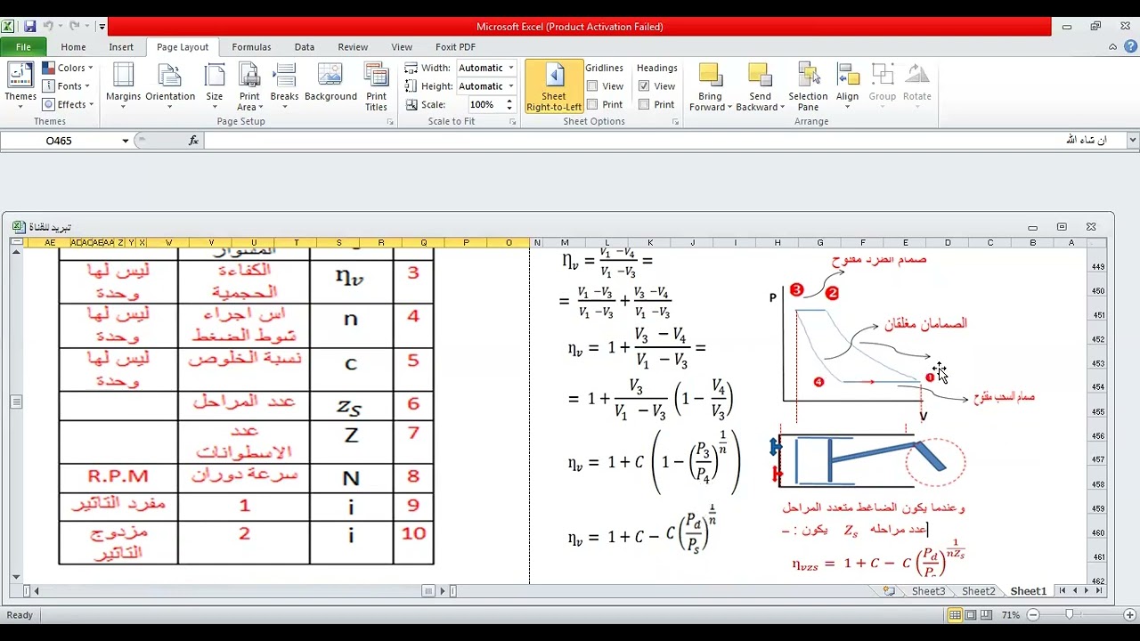Open the Print Area menu

pyautogui.click(x=248, y=85)
